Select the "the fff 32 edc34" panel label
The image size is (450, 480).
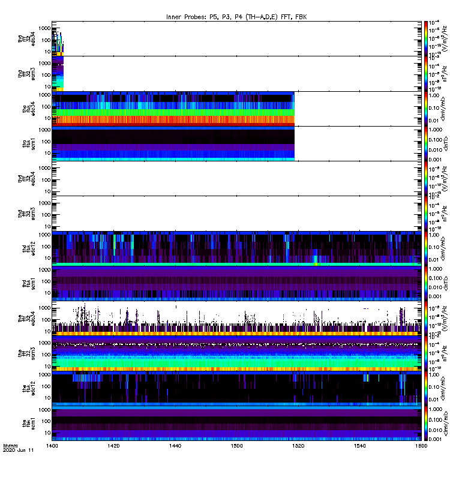click(26, 319)
